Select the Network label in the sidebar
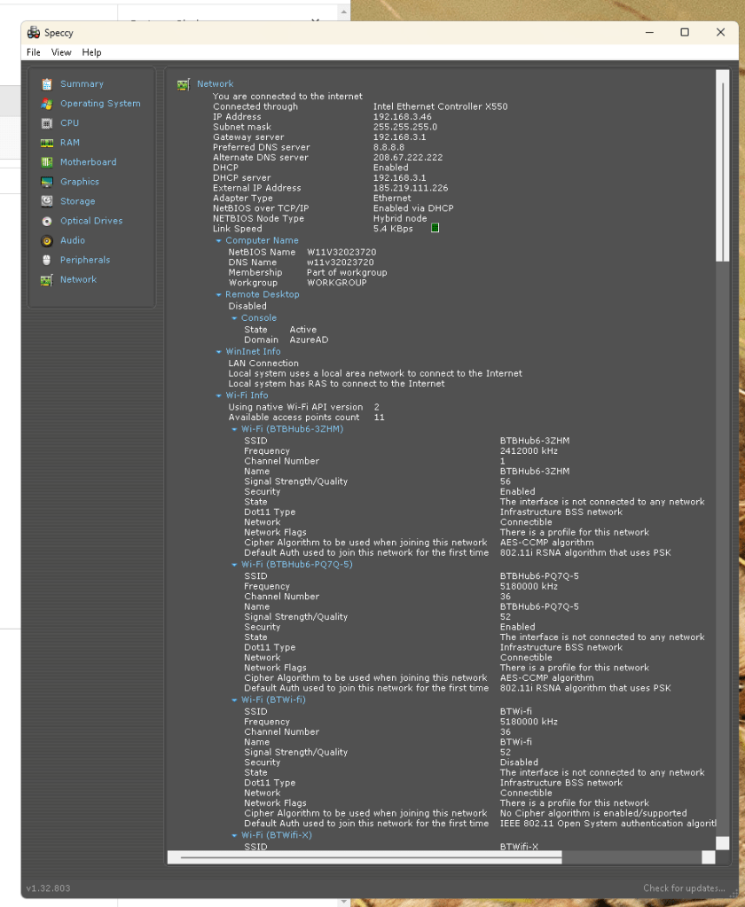The height and width of the screenshot is (907, 745). coord(78,279)
